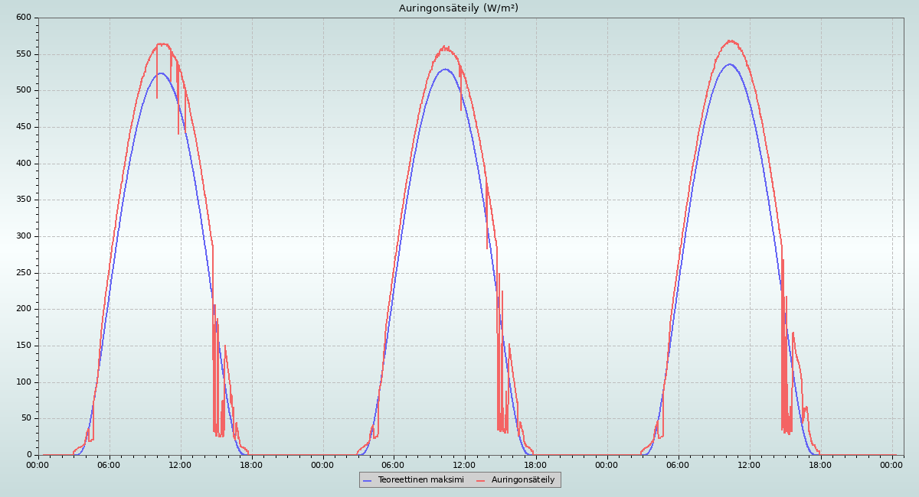Select the 500 y-axis tick label
The height and width of the screenshot is (497, 919).
(x=24, y=90)
